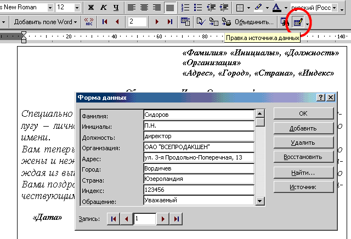Apply numbered list formatting
Screen dimensions: 351x239
pyautogui.click(x=185, y=8)
